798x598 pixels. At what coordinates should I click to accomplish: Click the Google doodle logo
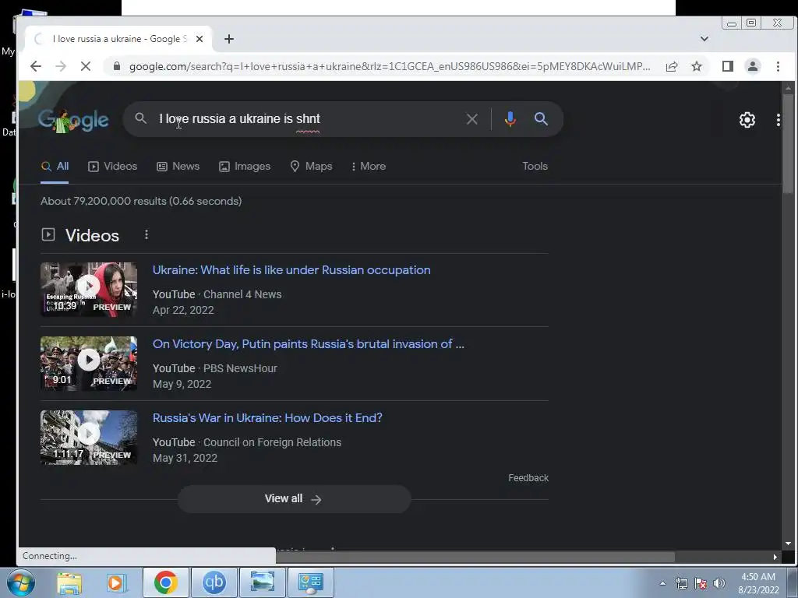click(x=73, y=121)
